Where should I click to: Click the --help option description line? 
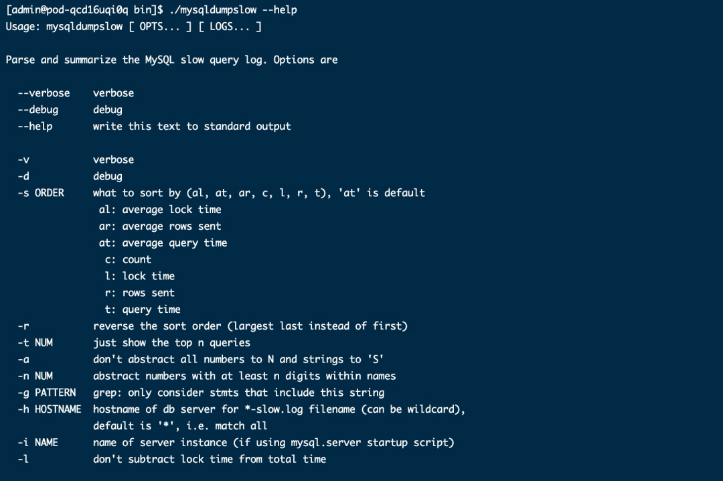point(155,127)
